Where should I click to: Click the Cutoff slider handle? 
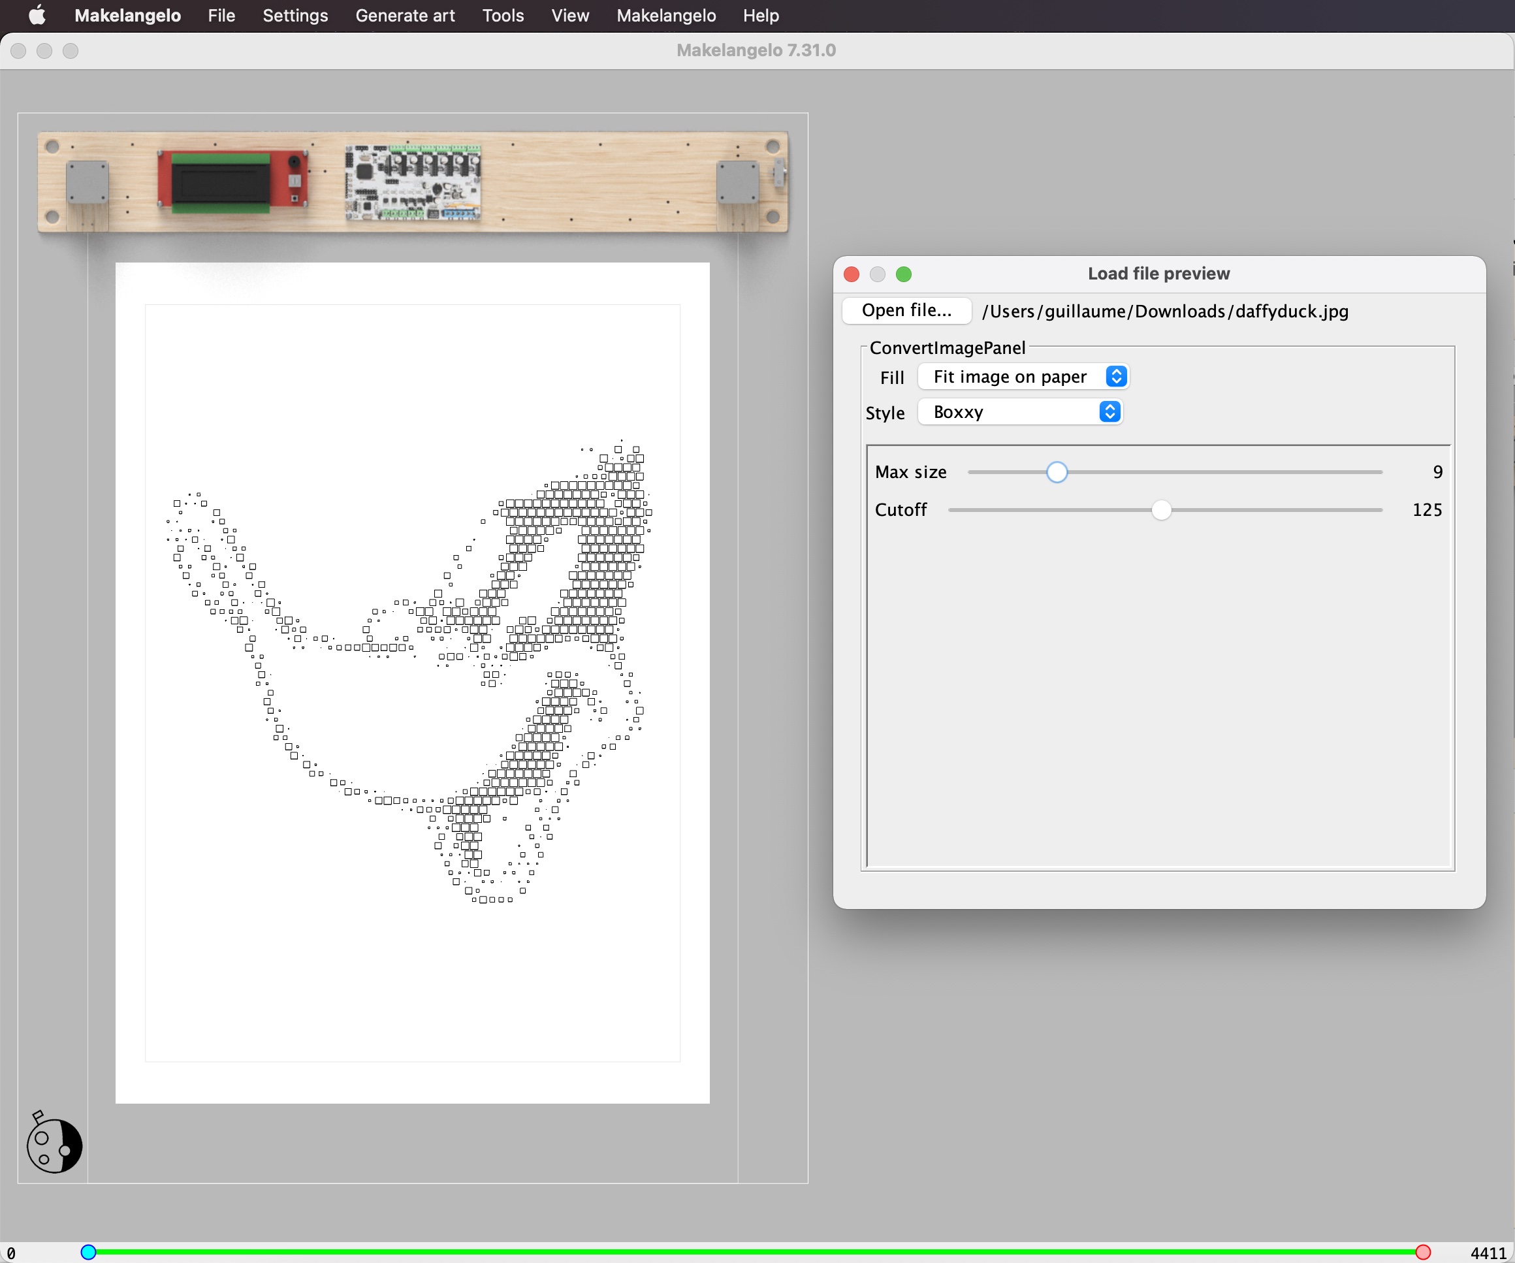1161,510
